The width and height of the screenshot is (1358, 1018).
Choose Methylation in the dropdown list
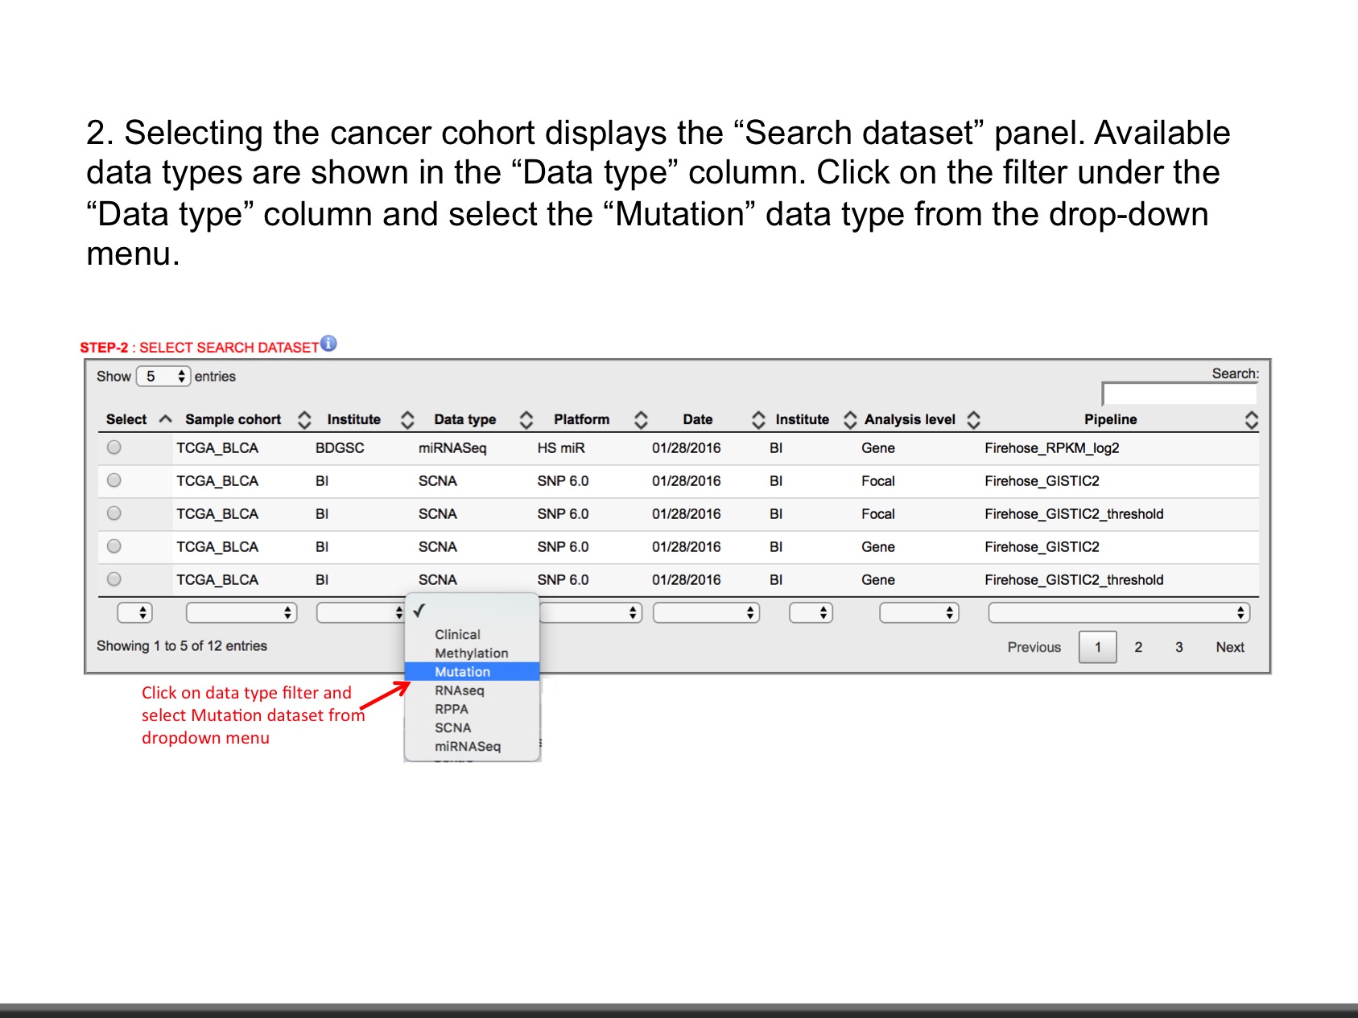point(472,653)
